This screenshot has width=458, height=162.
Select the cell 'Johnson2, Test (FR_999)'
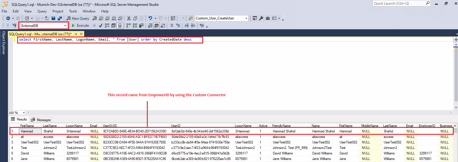pos(290,148)
